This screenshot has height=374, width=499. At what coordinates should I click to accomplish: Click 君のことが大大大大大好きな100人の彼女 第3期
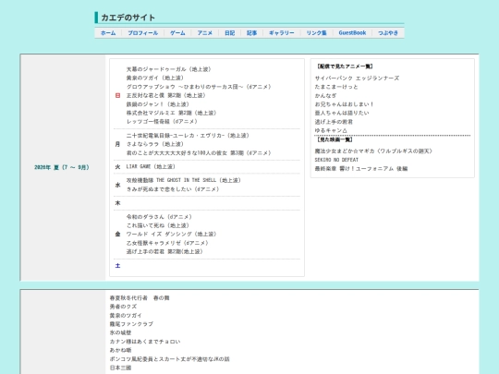199,153
